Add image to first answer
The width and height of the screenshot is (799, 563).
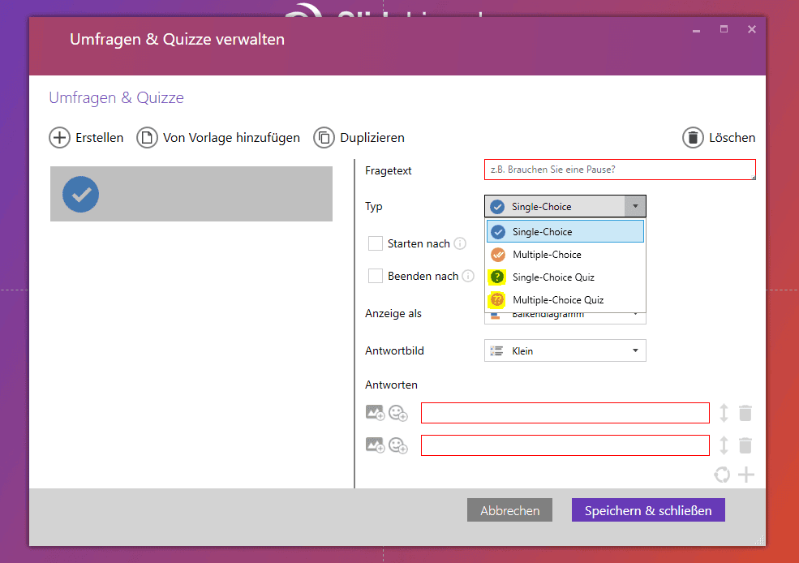[375, 413]
